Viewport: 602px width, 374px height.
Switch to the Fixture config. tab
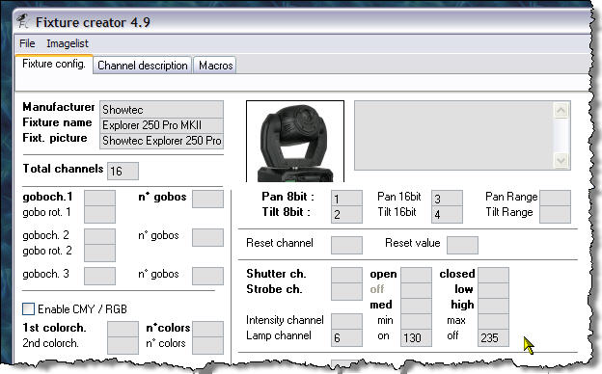54,64
